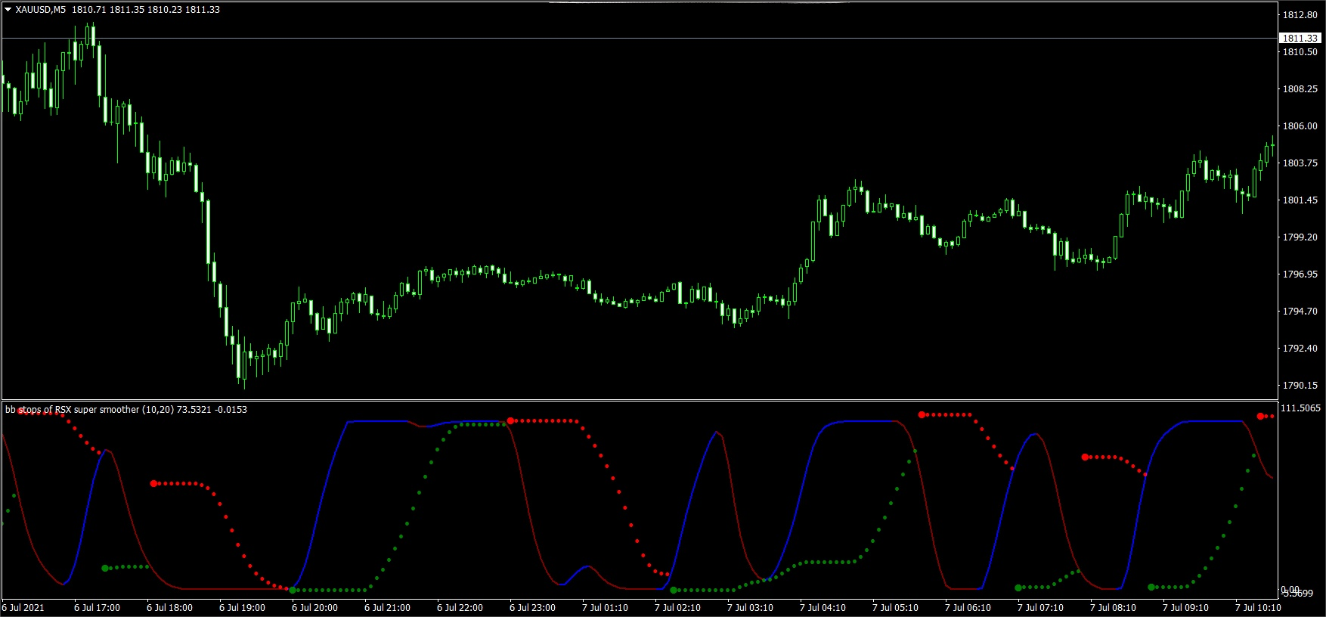
Task: Click the 1806.00 price scale label
Action: pyautogui.click(x=1300, y=126)
